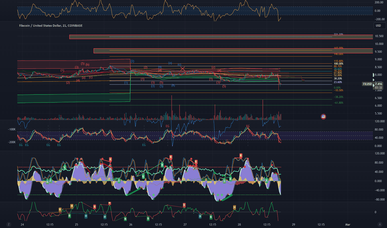Click date label 29 on the time axis
Viewport: 387px width, 228px height.
294,225
